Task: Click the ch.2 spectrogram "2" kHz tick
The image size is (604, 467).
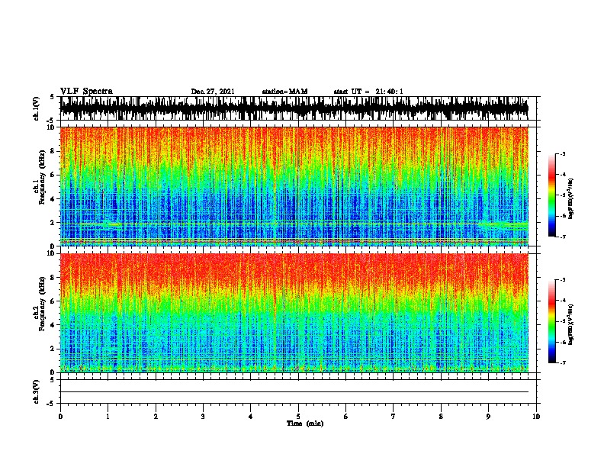Action: (53, 349)
